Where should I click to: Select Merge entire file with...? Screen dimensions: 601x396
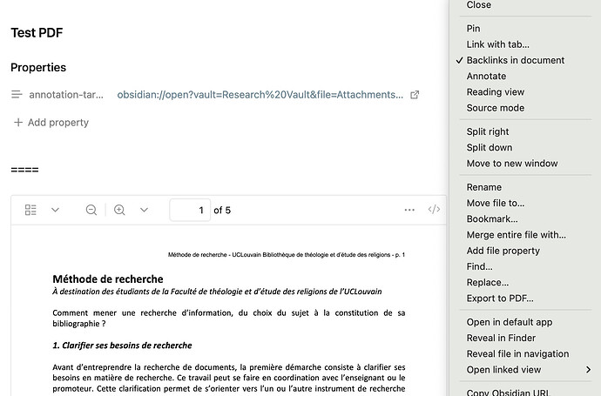point(517,235)
